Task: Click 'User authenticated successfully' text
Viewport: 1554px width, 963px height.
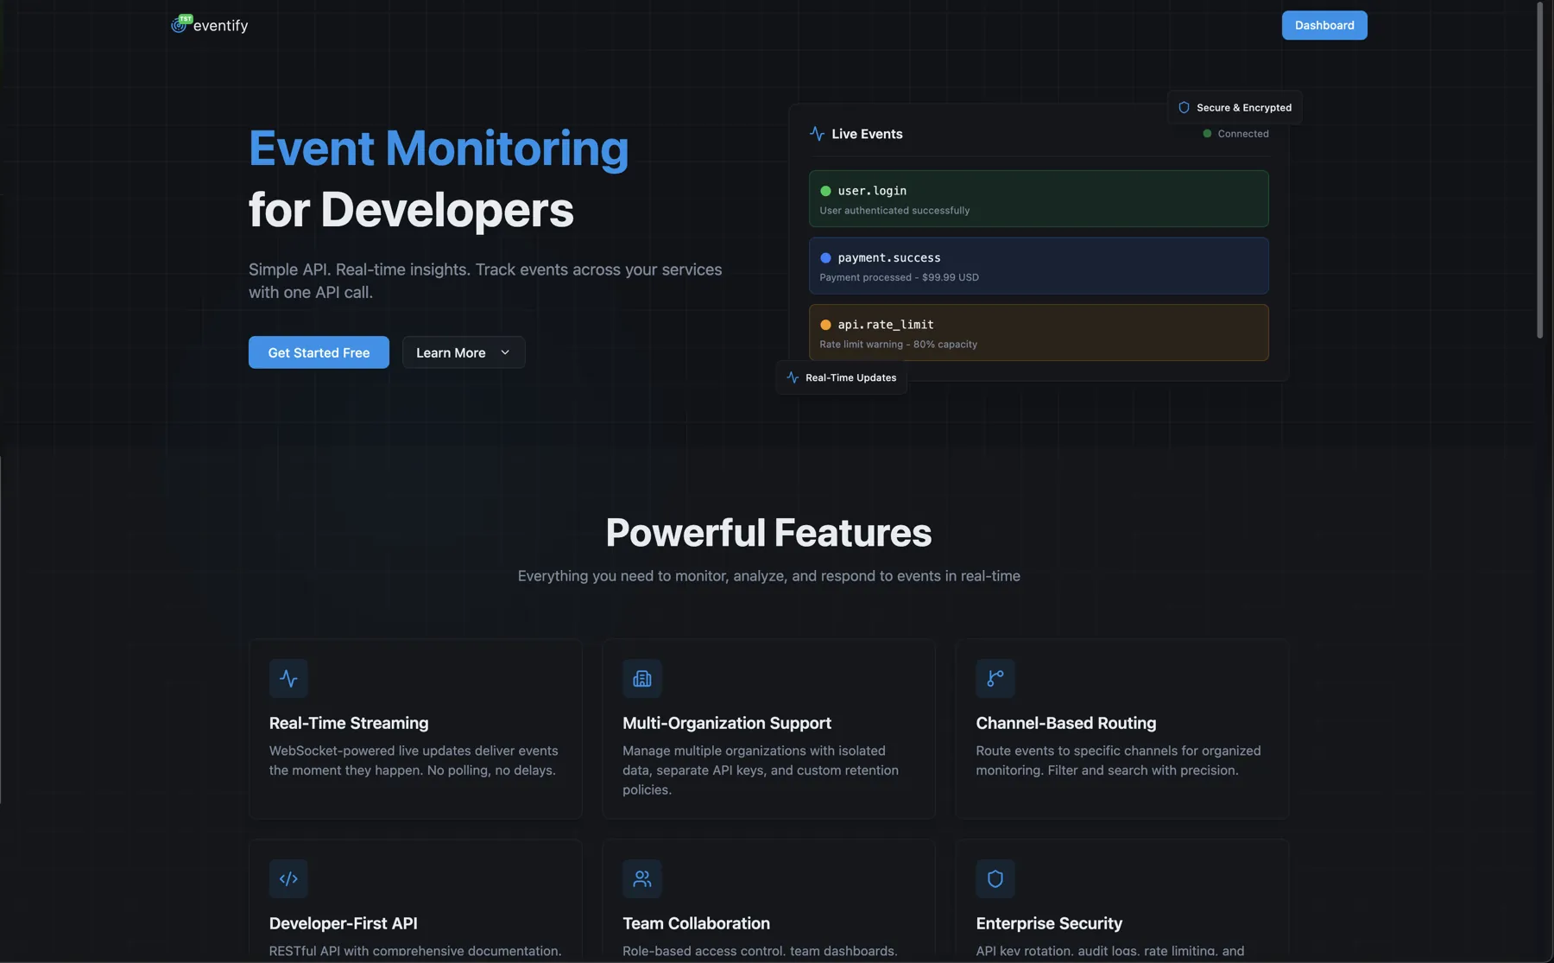Action: pos(894,211)
